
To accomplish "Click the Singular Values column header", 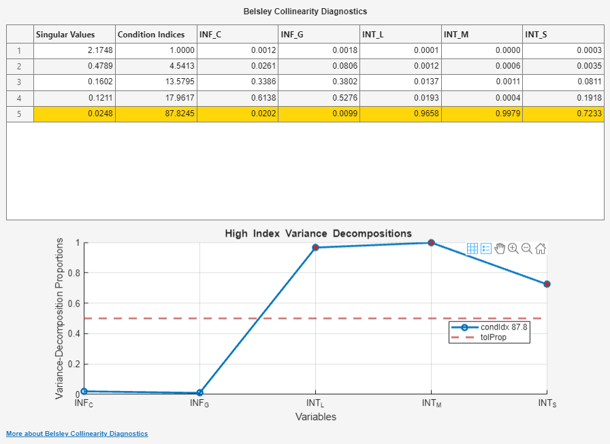I will pyautogui.click(x=75, y=34).
